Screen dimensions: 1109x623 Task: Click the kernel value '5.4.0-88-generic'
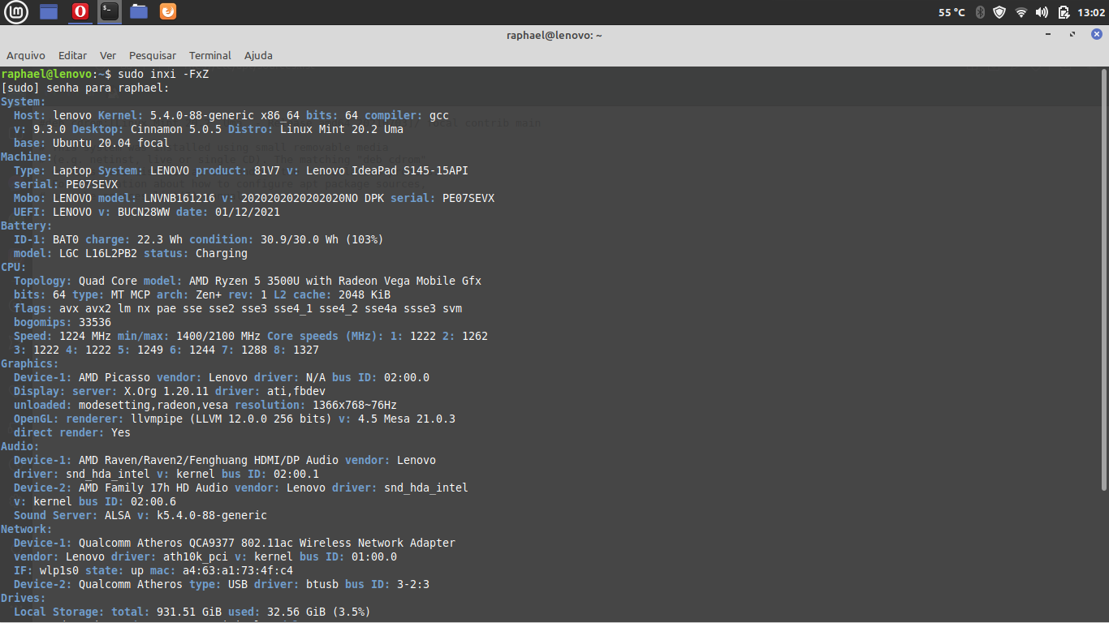pyautogui.click(x=202, y=115)
